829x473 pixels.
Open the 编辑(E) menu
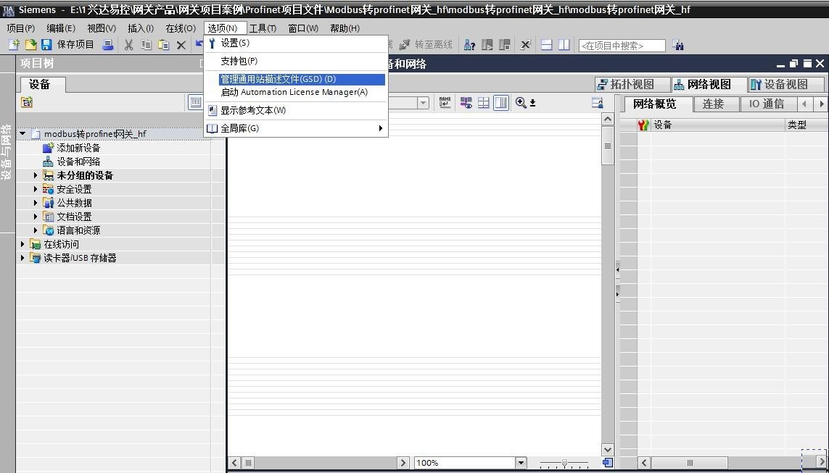pos(61,28)
